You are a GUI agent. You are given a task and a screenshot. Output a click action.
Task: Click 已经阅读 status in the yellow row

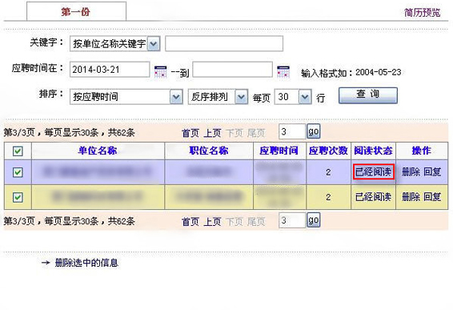click(373, 197)
